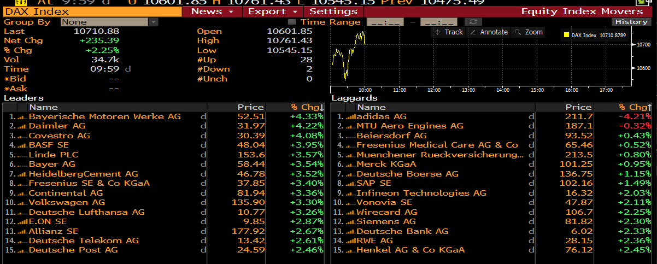Click bar icon next to SAP SE

[351, 184]
